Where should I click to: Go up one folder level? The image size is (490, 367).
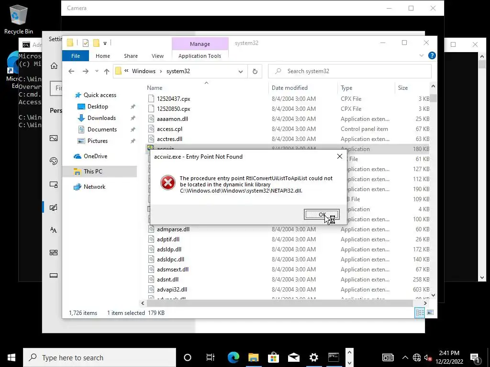[x=107, y=72]
